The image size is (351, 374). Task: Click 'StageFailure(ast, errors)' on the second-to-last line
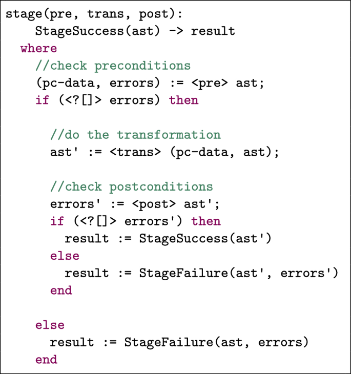[217, 342]
